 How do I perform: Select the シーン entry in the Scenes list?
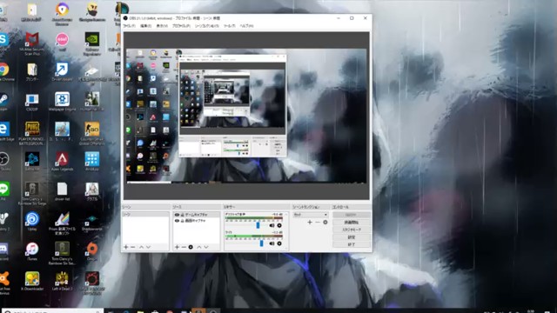(145, 215)
